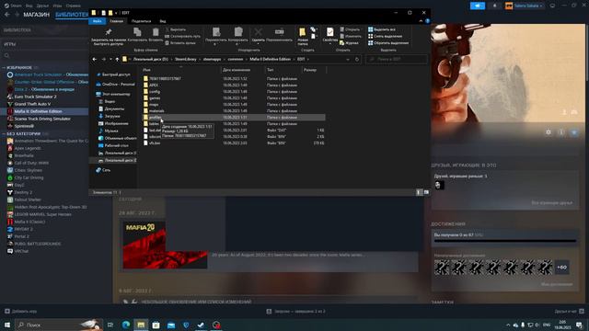The image size is (589, 331).
Task: Open the address bar history dropdown
Action: [348, 59]
